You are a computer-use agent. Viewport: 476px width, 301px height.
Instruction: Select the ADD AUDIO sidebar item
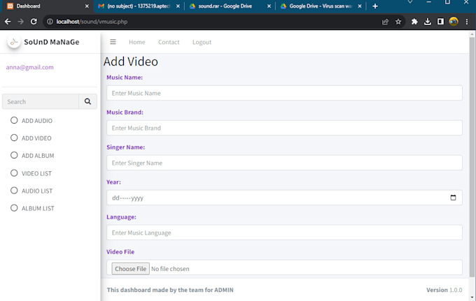[x=36, y=121]
